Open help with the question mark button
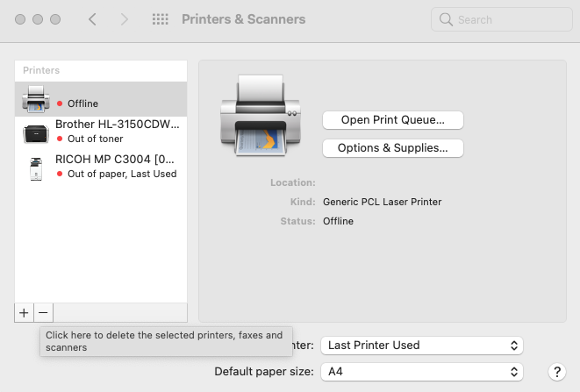580x392 pixels. [x=556, y=372]
